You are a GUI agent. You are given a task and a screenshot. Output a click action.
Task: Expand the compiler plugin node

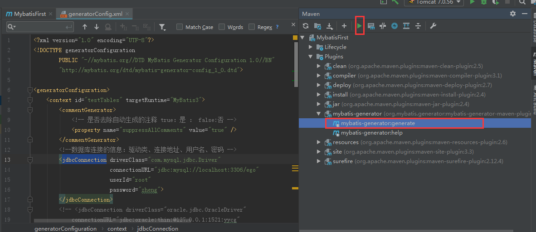click(x=319, y=76)
